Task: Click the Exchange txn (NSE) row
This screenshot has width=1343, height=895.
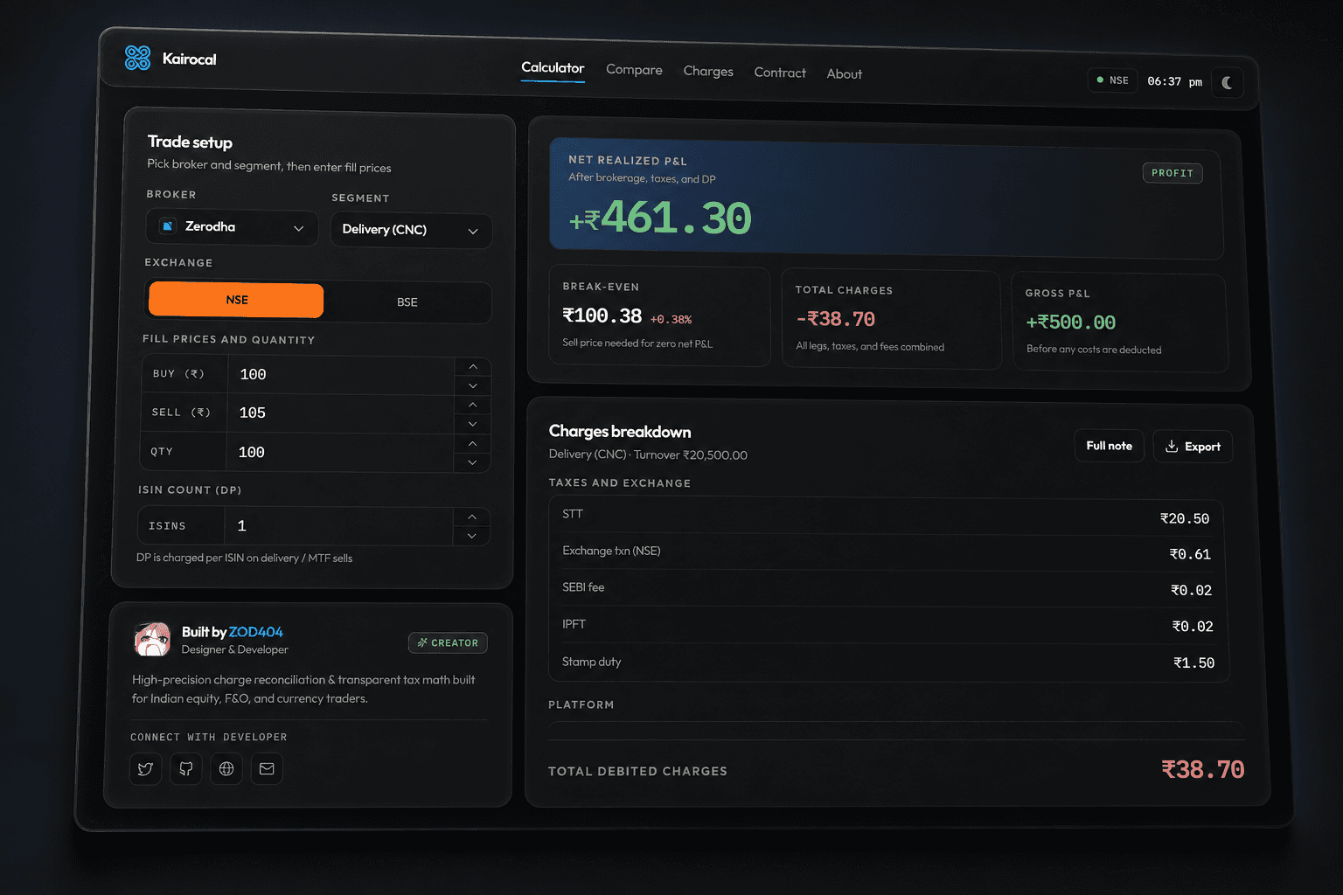Action: pos(886,552)
